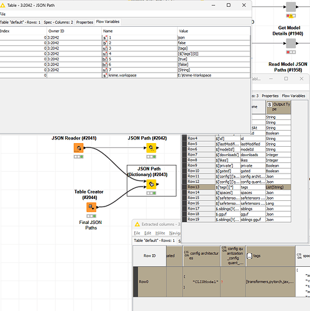Click Row0 in Extracted columns table
The width and height of the screenshot is (310, 311).
144,282
